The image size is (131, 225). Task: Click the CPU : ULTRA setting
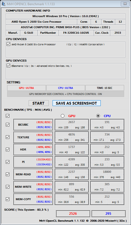click(65, 88)
